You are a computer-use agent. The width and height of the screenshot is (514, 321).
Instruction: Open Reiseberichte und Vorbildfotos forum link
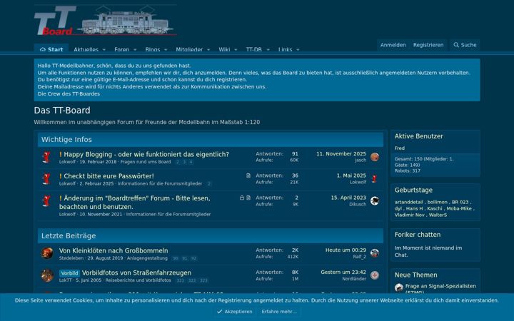(138, 280)
